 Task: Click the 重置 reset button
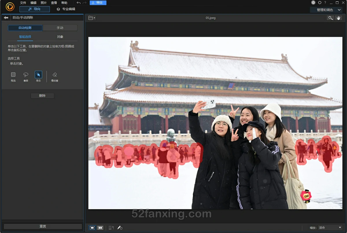click(43, 226)
